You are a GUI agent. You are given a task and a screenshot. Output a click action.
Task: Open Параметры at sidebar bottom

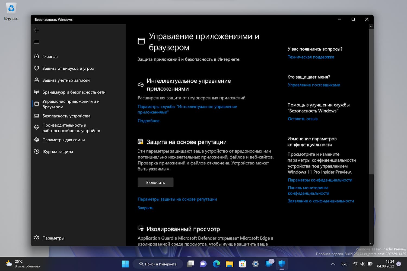tap(53, 238)
